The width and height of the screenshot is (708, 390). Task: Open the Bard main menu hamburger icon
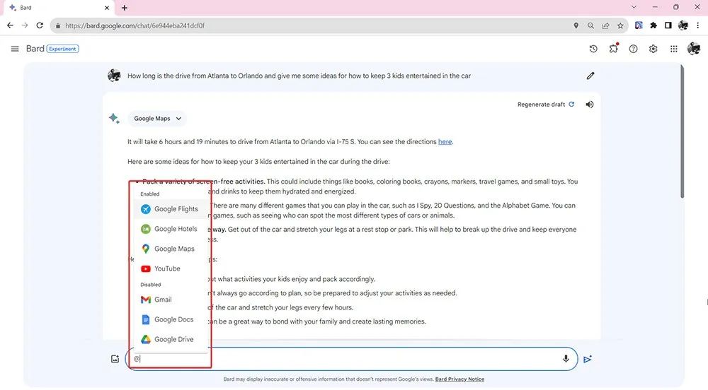point(15,49)
